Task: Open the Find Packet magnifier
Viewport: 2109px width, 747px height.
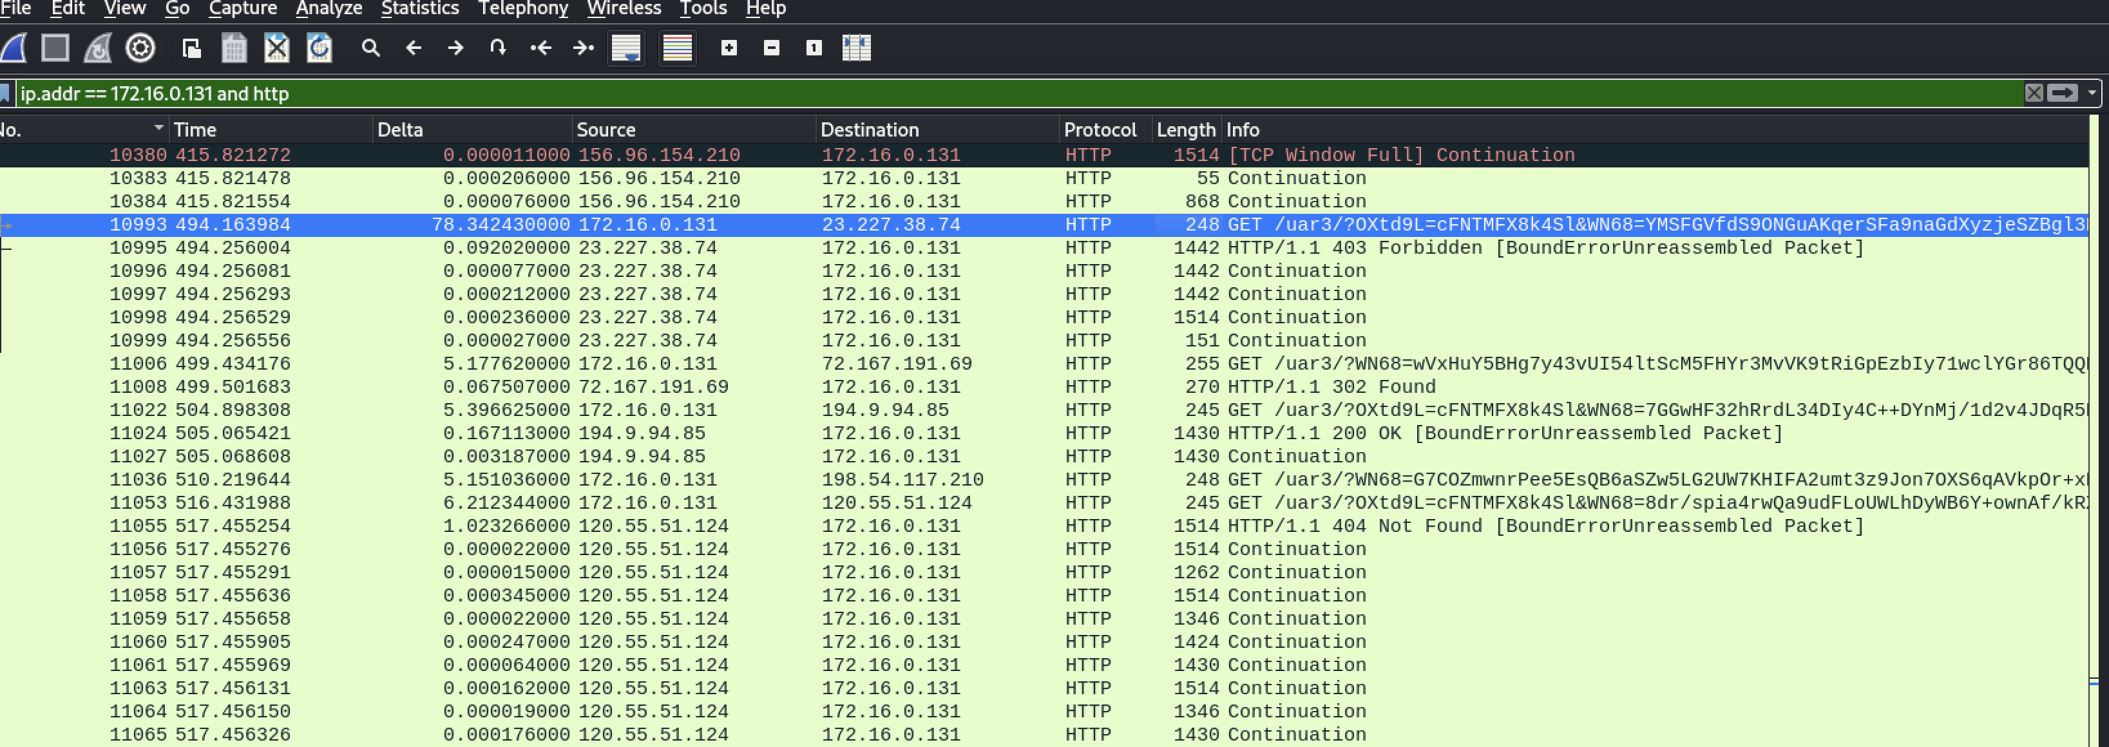Action: (x=371, y=48)
